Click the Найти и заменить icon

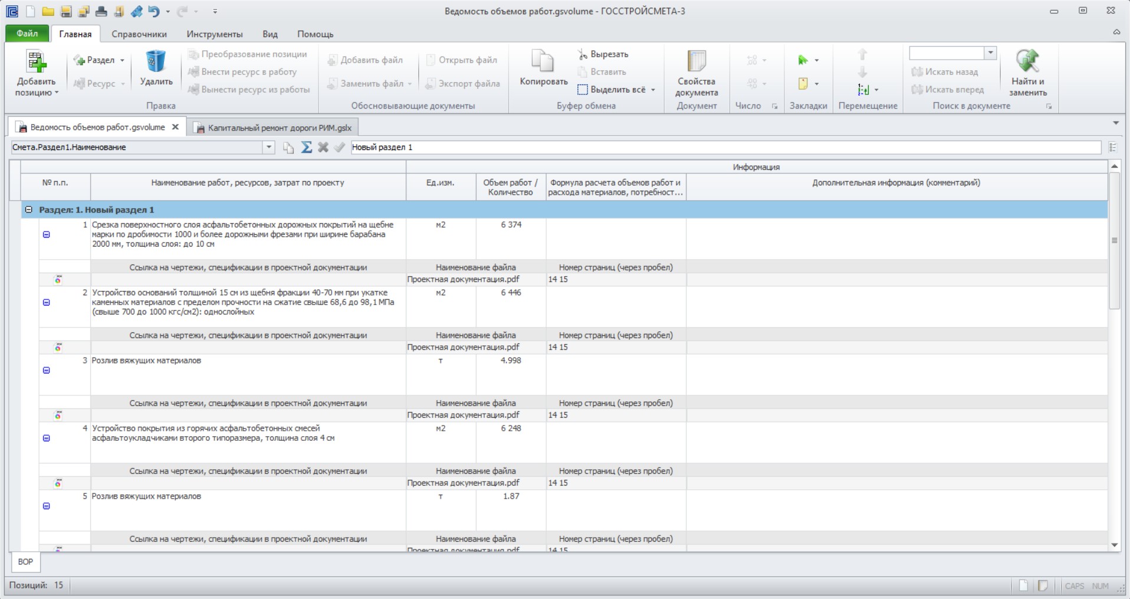coord(1027,61)
